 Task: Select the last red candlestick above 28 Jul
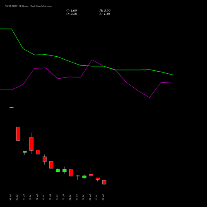tap(104, 182)
